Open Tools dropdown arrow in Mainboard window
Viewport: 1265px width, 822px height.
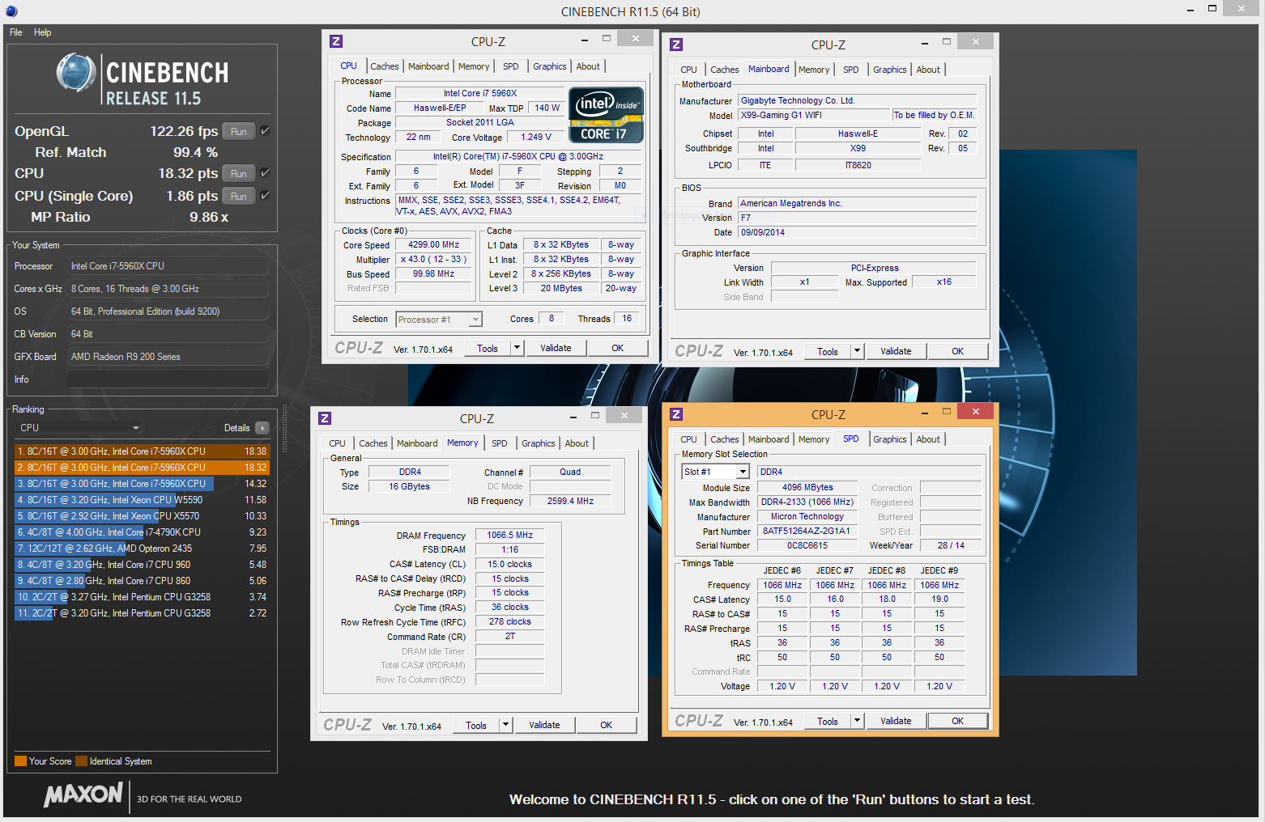coord(857,351)
